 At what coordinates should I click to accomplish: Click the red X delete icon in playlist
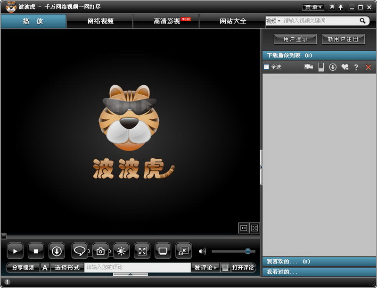pos(368,67)
